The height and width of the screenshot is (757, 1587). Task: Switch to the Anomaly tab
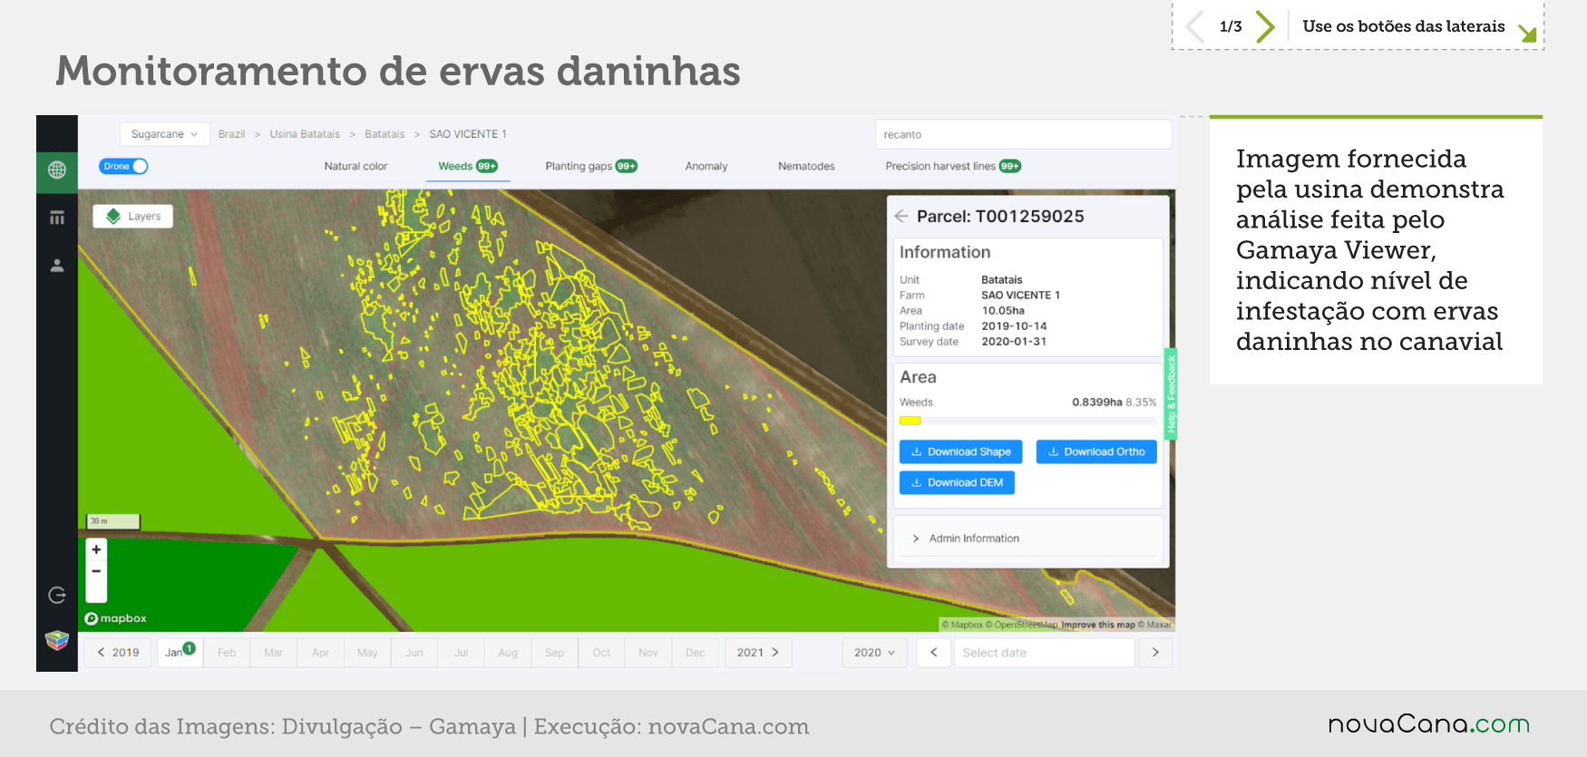pos(706,166)
